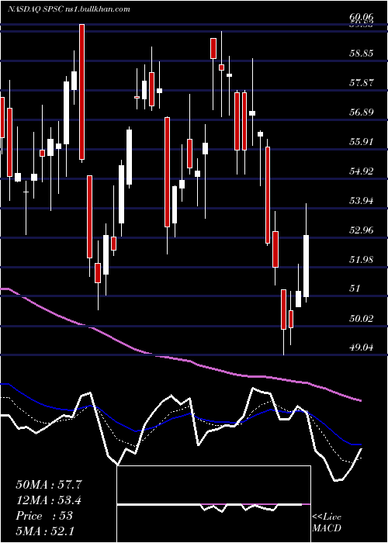The height and width of the screenshot is (543, 388).
Task: Select the 53.94 price axis label
Action: [361, 201]
